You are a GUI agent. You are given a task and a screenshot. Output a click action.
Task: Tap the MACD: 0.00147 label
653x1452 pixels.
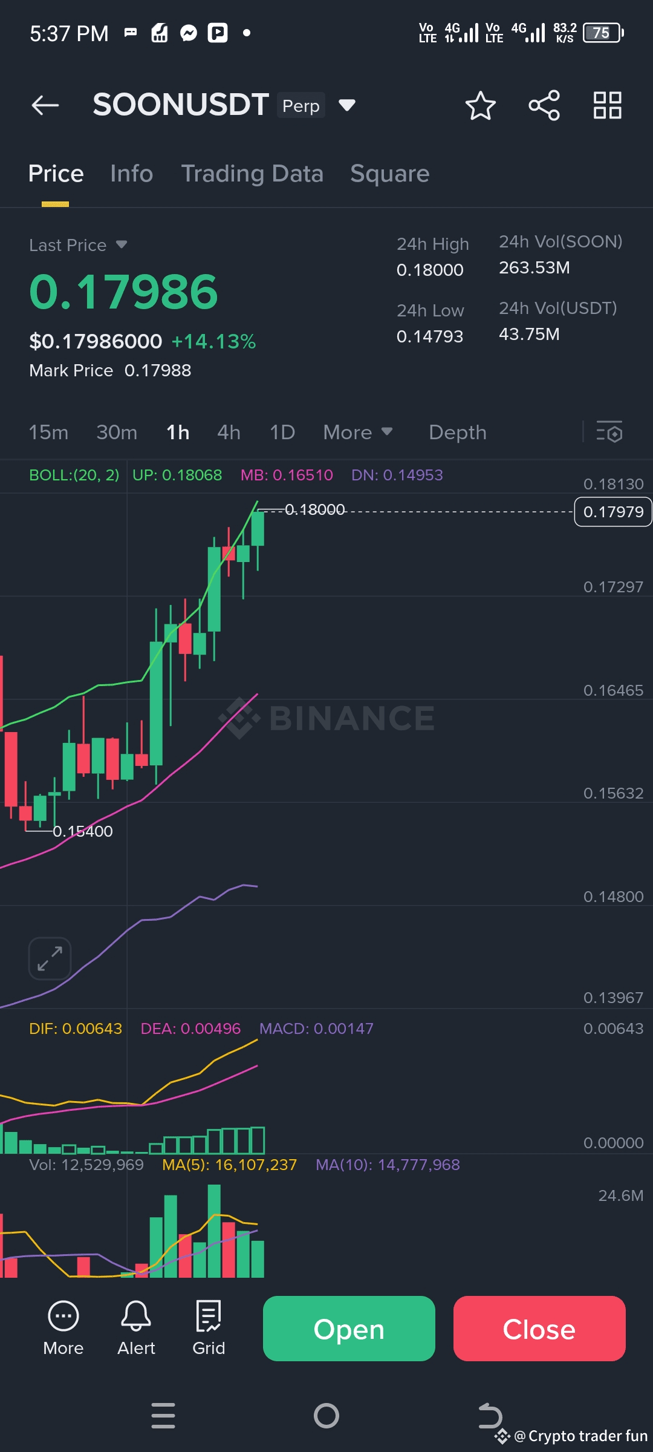coord(316,1028)
